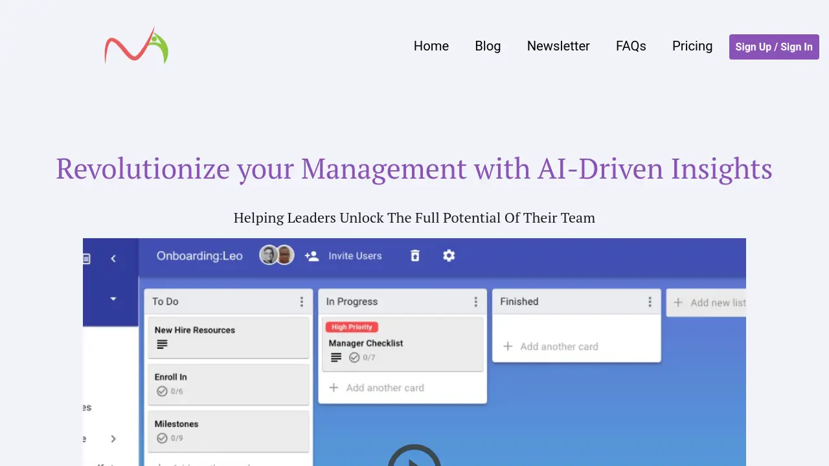Click the trash delete board icon
This screenshot has height=466, width=829.
point(415,256)
